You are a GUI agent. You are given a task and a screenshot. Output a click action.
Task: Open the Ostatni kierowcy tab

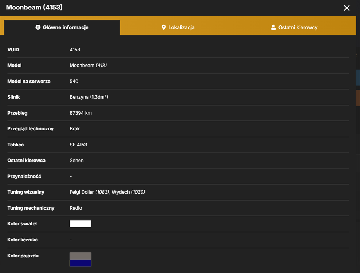click(x=294, y=27)
